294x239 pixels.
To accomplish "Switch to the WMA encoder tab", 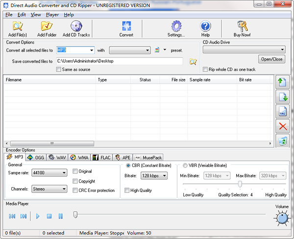I will [x=79, y=158].
